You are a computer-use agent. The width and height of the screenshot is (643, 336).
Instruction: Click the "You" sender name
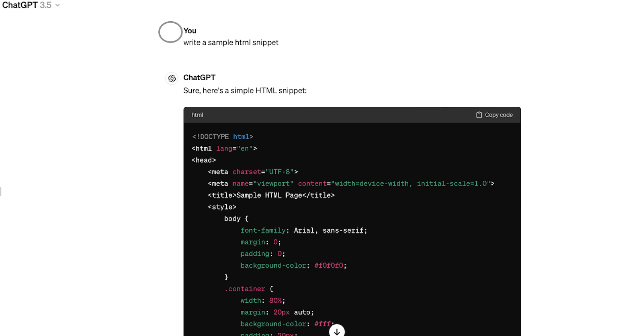(x=190, y=31)
